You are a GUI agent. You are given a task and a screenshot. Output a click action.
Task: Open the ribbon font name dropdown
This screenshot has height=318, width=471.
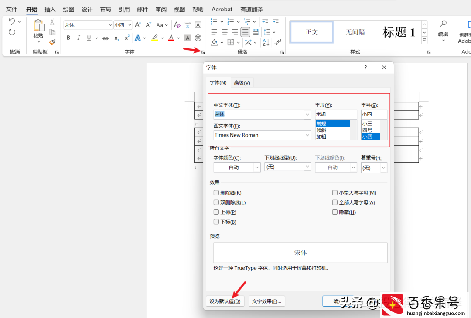pyautogui.click(x=110, y=25)
